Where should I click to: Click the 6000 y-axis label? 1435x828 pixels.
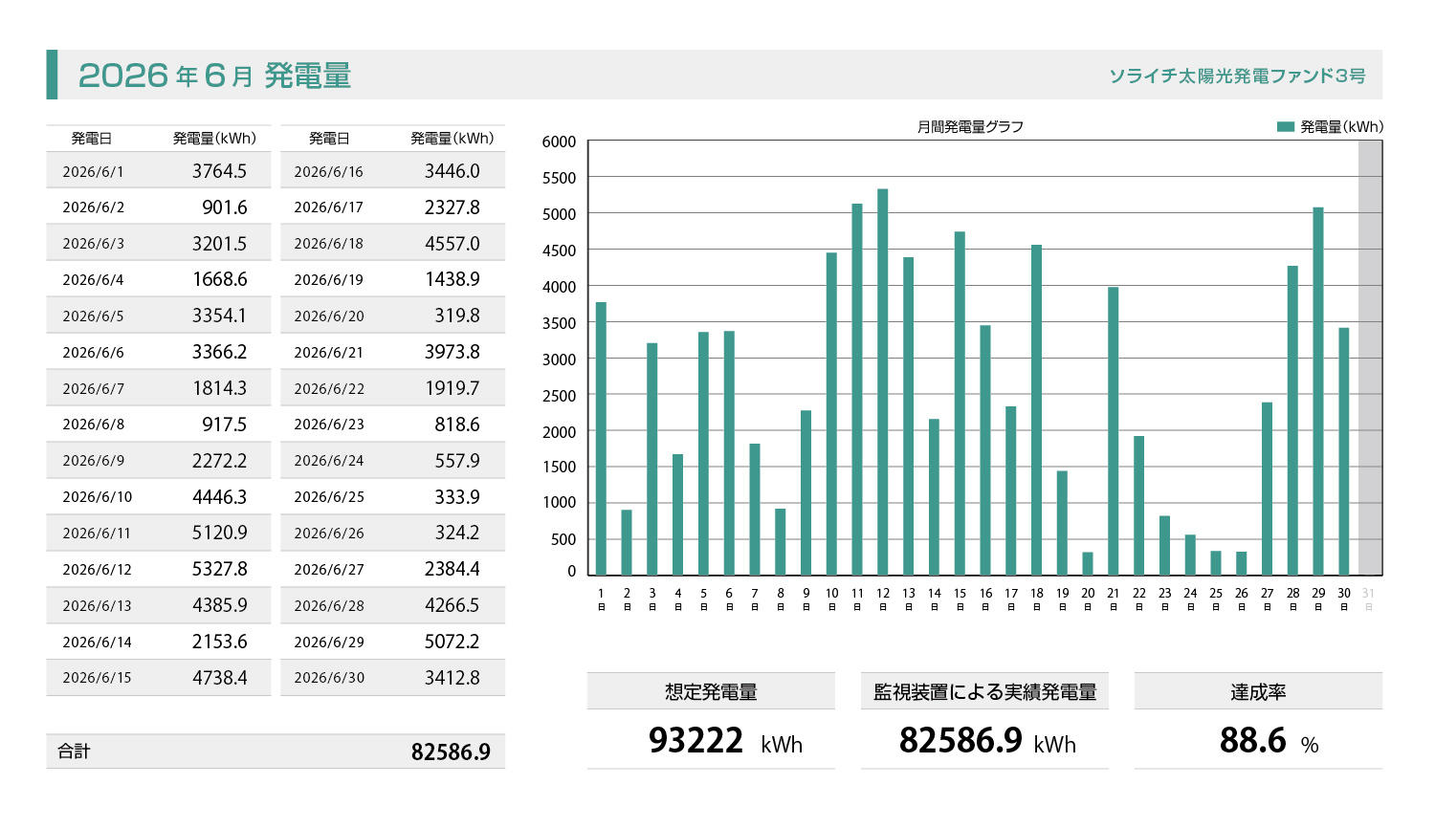pos(559,142)
